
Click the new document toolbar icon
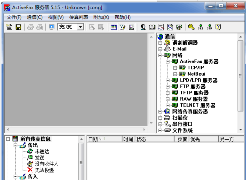9,27
